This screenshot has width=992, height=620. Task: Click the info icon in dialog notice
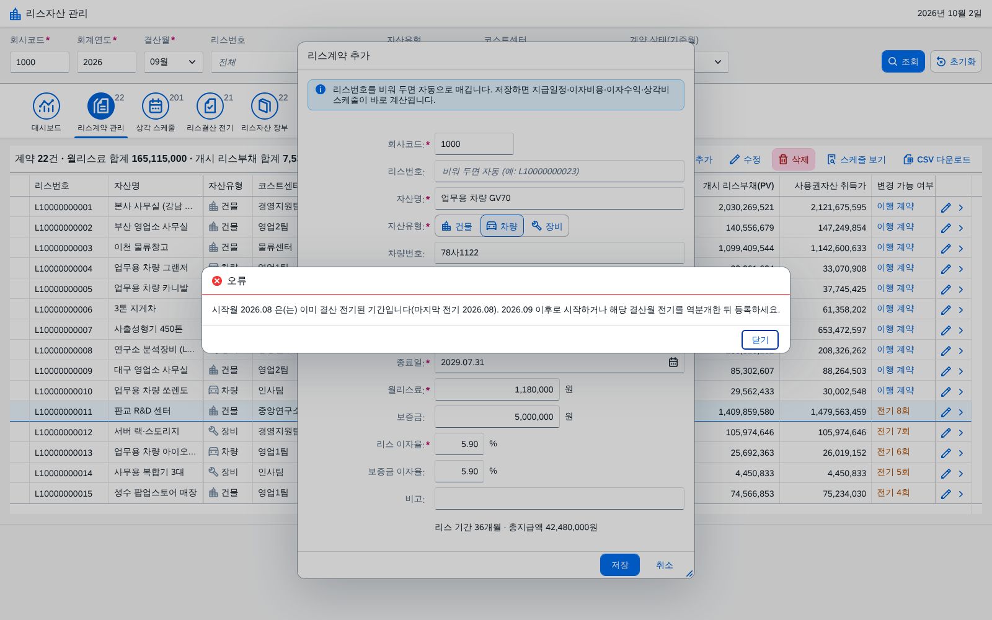tap(321, 89)
